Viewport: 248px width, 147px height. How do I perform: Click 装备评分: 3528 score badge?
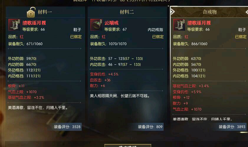67,127
